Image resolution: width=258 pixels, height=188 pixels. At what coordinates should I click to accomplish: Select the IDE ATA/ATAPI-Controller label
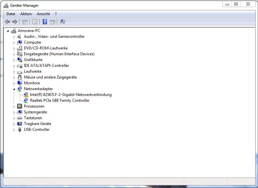(x=46, y=66)
